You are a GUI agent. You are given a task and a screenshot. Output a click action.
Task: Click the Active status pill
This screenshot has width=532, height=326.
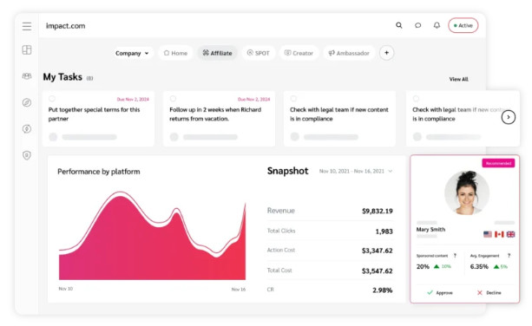click(463, 25)
